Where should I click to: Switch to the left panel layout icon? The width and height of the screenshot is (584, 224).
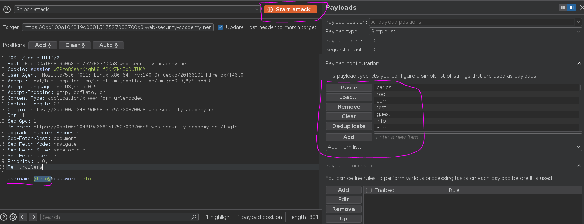pos(563,7)
